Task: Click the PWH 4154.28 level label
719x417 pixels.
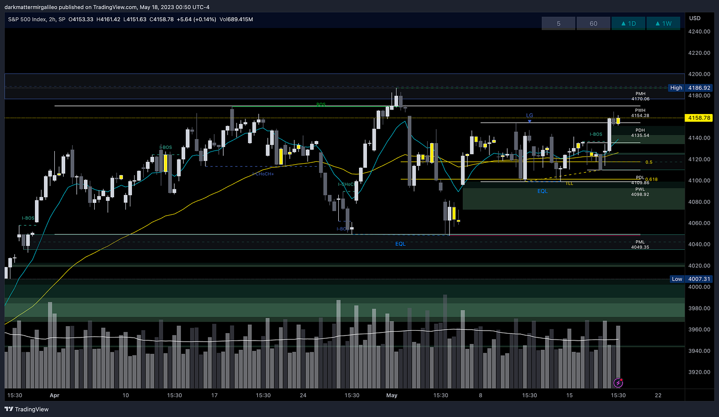Action: [x=640, y=113]
